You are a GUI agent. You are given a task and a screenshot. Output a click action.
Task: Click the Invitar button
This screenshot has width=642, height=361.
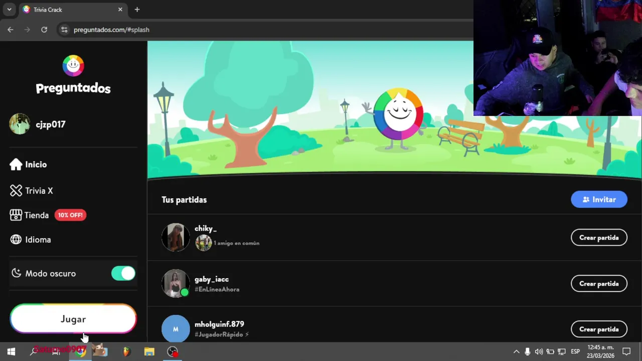click(x=599, y=200)
